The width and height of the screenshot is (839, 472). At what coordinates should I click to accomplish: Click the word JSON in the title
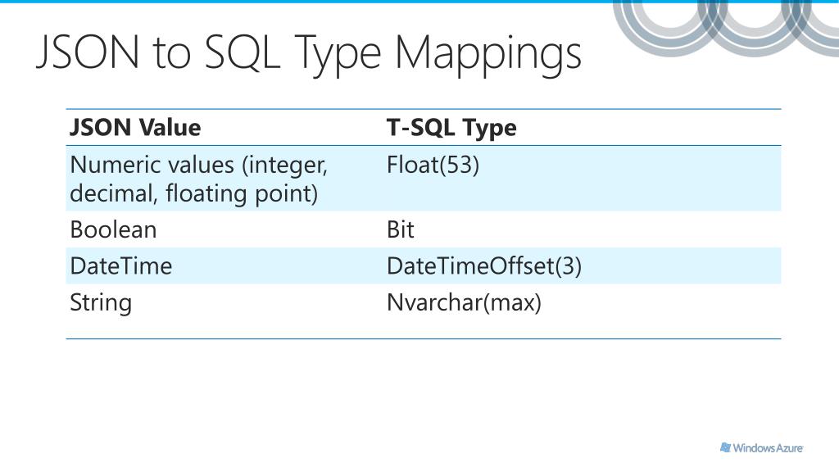coord(88,52)
